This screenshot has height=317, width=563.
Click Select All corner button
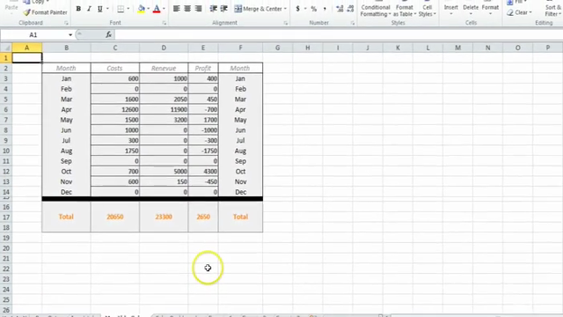(6, 48)
